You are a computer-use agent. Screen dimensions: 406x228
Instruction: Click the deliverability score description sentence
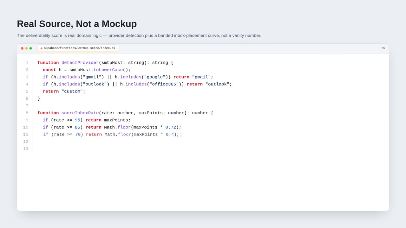click(x=139, y=35)
